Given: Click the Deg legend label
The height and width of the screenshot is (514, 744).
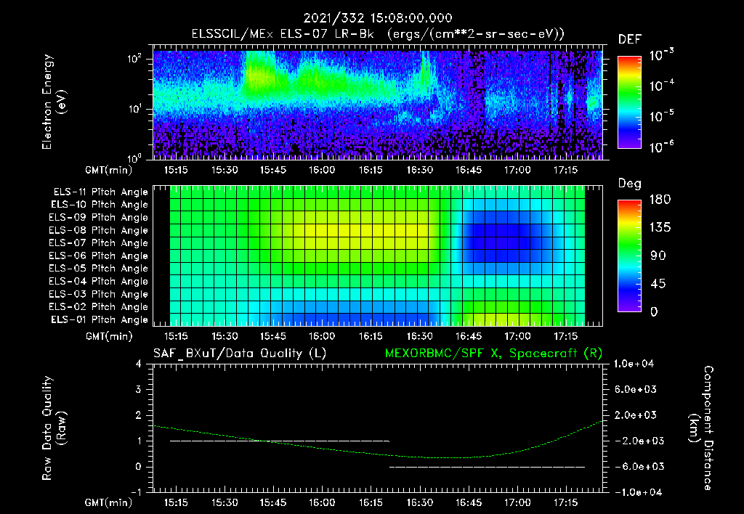Looking at the screenshot, I should pyautogui.click(x=630, y=184).
